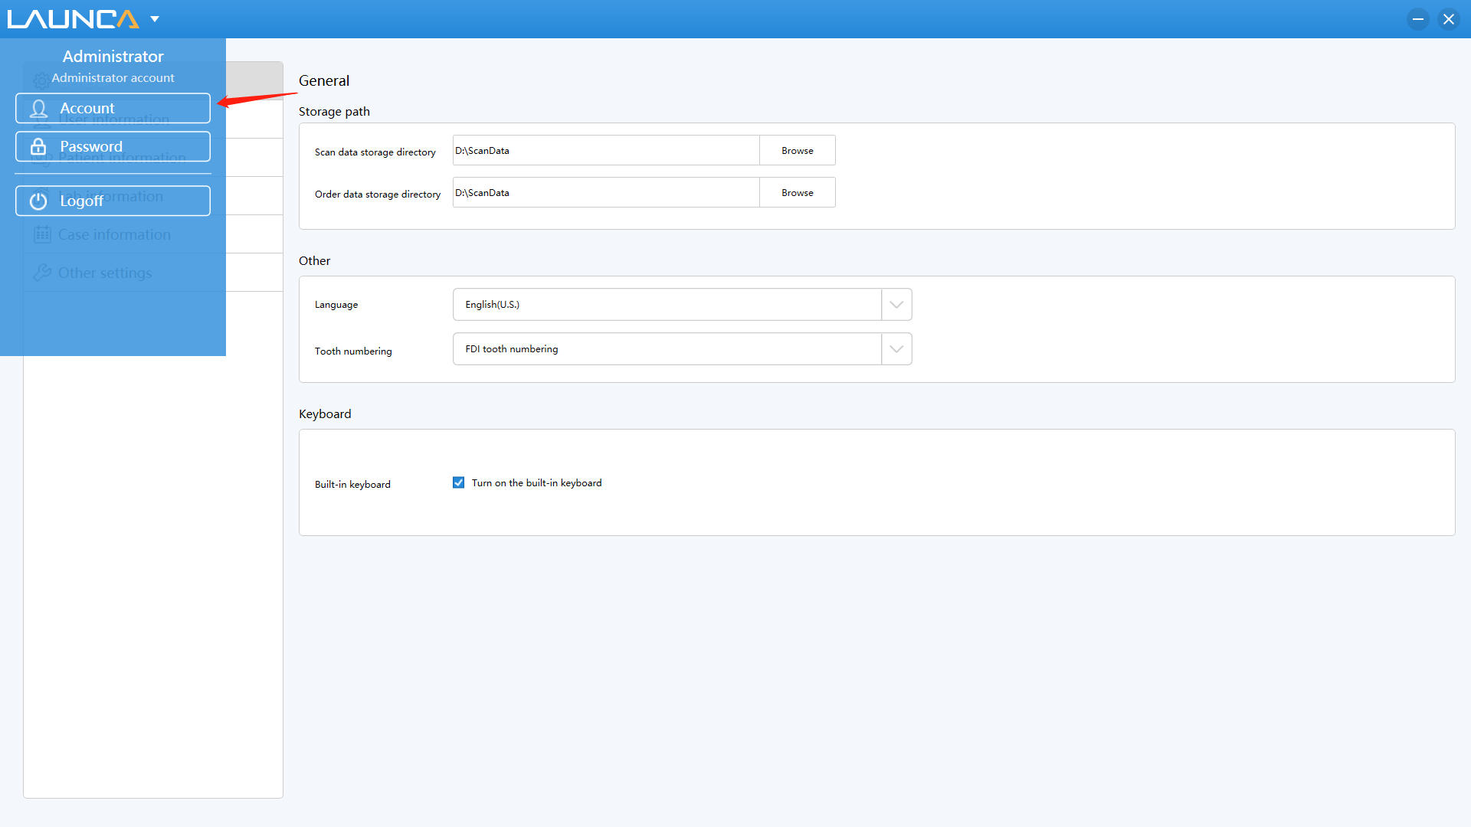Click the Case information grid icon
Screen dimensions: 1471x827
click(41, 234)
